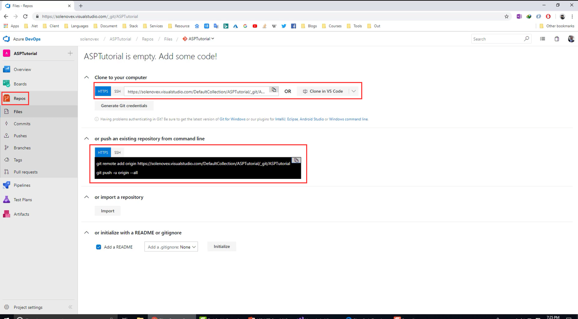Click solenovex in the breadcrumb
Screen dimensions: 578x319
[x=89, y=39]
